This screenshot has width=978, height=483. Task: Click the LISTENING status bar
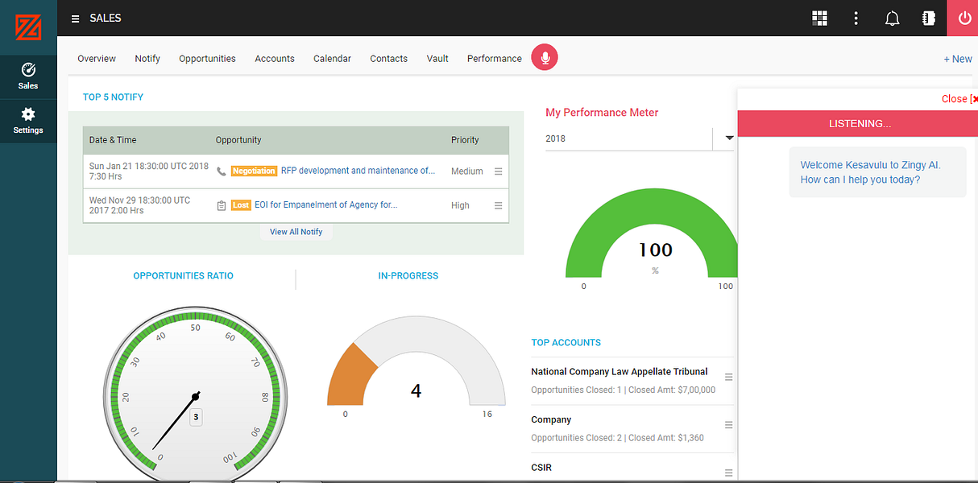click(x=858, y=124)
